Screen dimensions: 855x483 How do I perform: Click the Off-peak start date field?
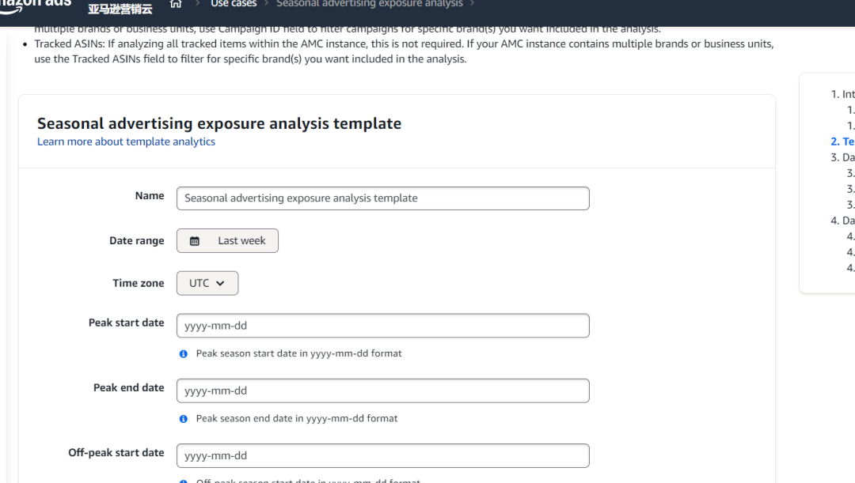[383, 455]
